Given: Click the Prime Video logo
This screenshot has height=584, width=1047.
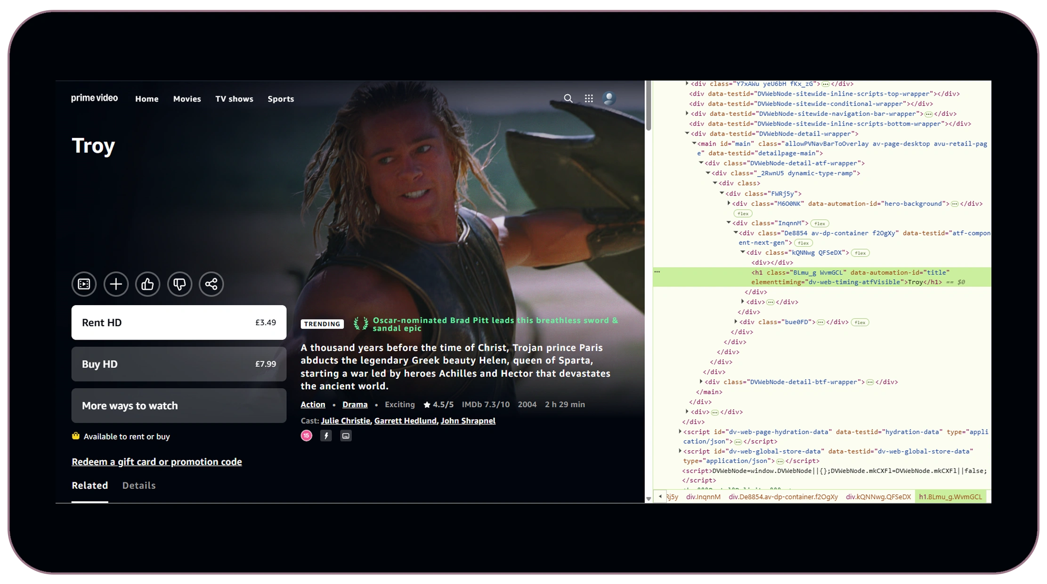Looking at the screenshot, I should 94,98.
